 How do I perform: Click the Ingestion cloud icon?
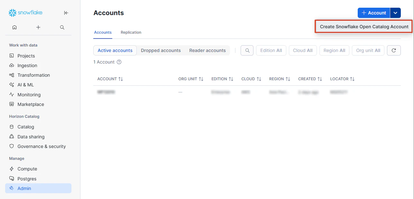pyautogui.click(x=12, y=65)
